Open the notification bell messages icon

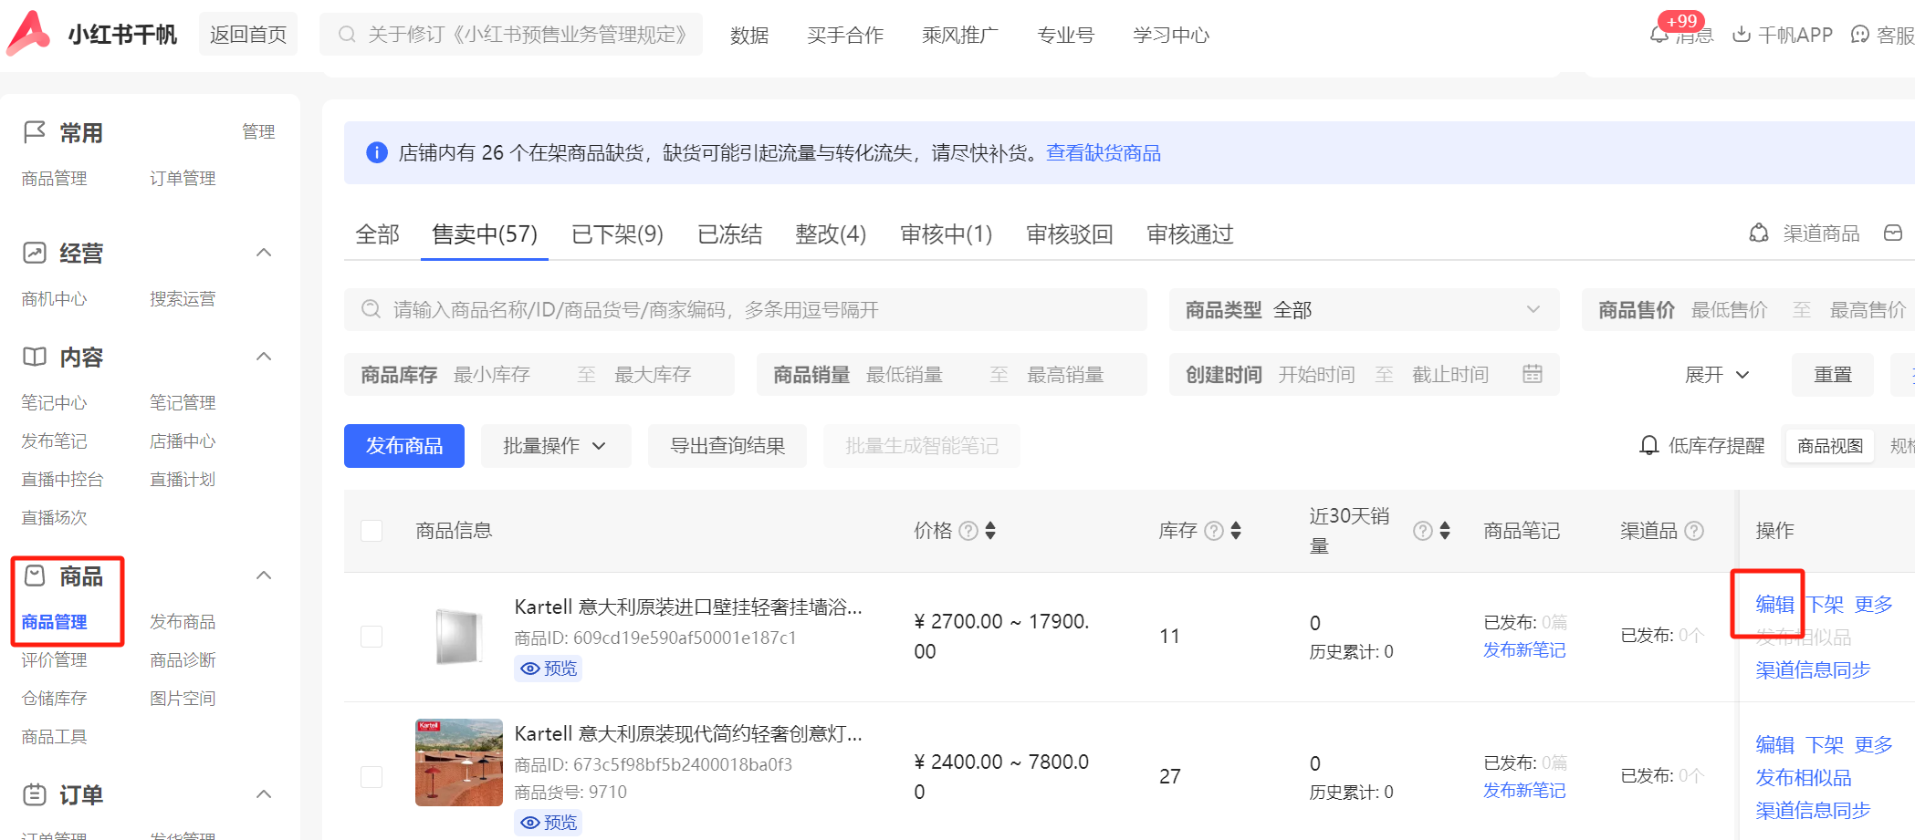pos(1659,35)
